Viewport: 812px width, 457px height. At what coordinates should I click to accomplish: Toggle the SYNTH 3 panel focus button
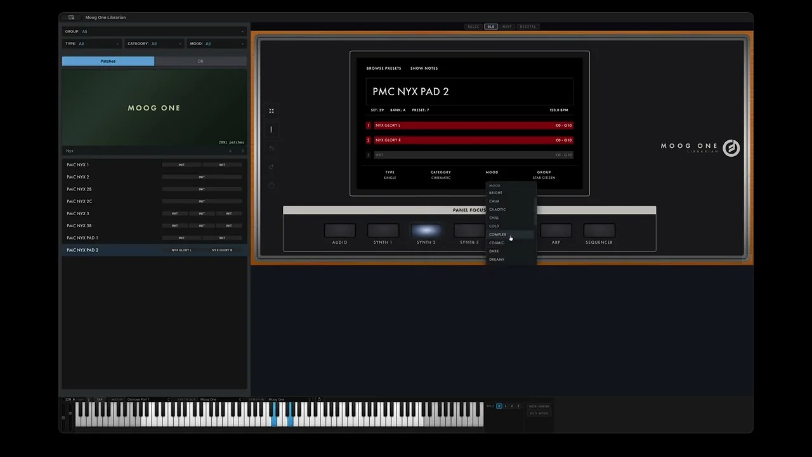coord(469,230)
